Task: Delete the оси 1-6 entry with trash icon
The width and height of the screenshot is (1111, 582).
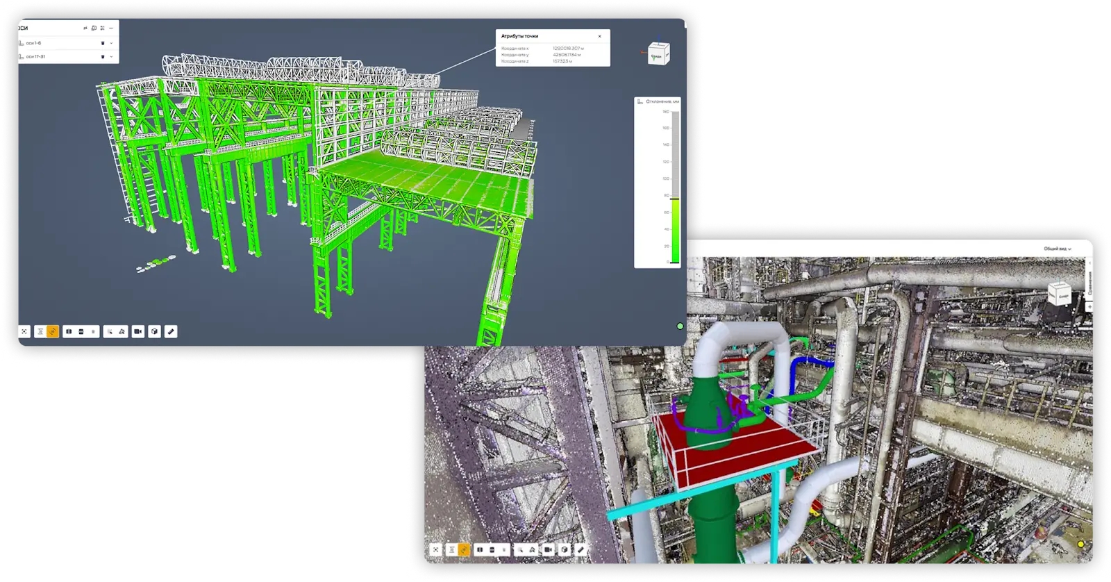Action: pyautogui.click(x=103, y=43)
